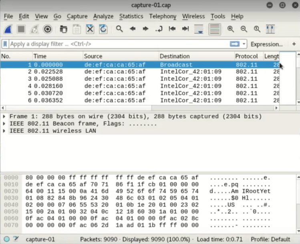
Task: Click the find packet magnifier icon
Action: pos(119,29)
